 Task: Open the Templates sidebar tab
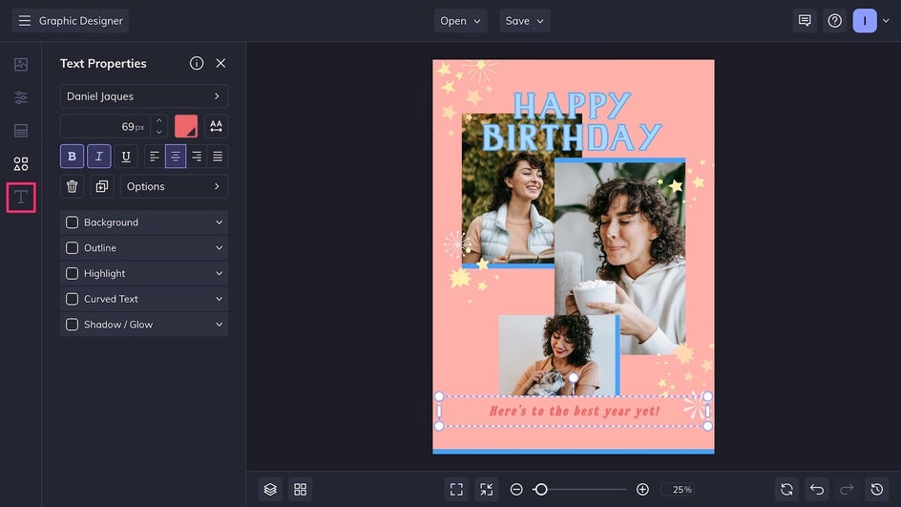pos(21,131)
